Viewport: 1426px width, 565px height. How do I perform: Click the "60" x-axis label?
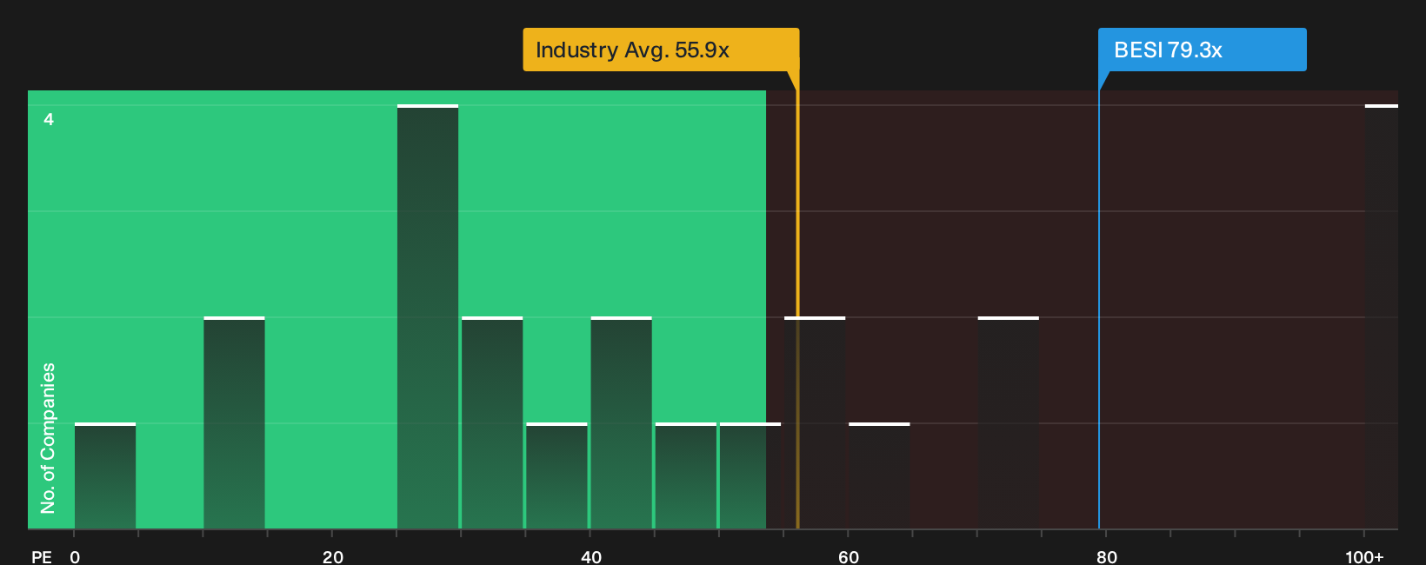point(849,556)
